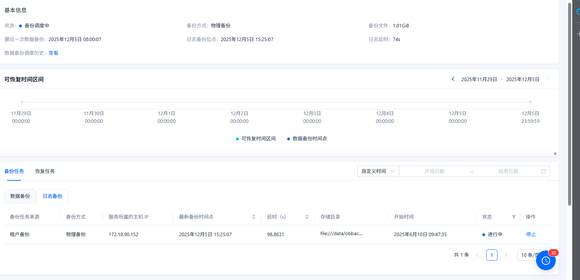Screen dimensions: 580x280
Task: Click previous page arrow in pagination
Action: click(477, 255)
